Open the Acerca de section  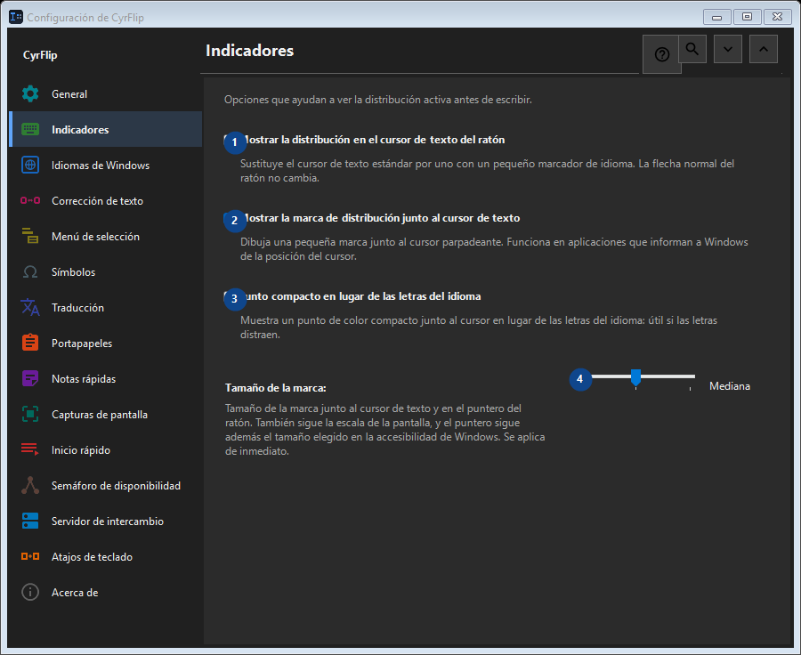pyautogui.click(x=106, y=592)
